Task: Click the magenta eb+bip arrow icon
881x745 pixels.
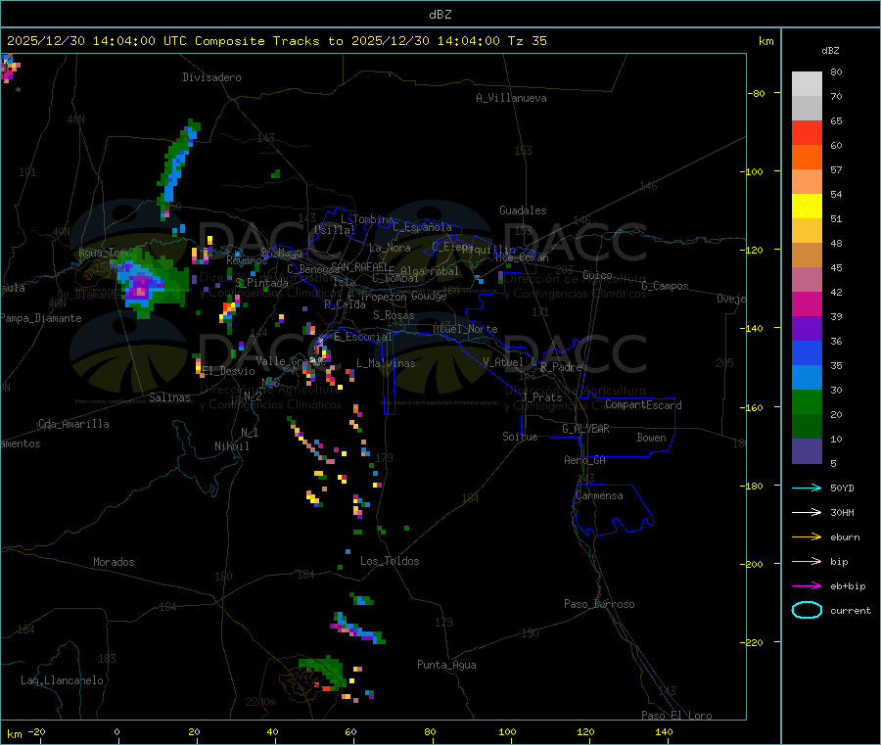Action: (807, 585)
